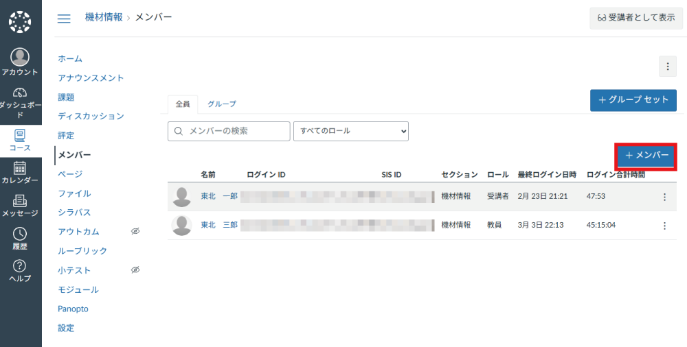Click the 2月 23日 21:21 login date
The height and width of the screenshot is (347, 687).
point(543,196)
